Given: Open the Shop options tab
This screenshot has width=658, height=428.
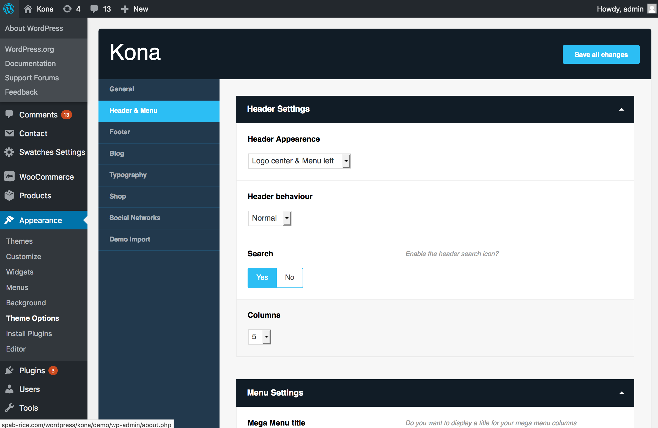Looking at the screenshot, I should click(159, 196).
